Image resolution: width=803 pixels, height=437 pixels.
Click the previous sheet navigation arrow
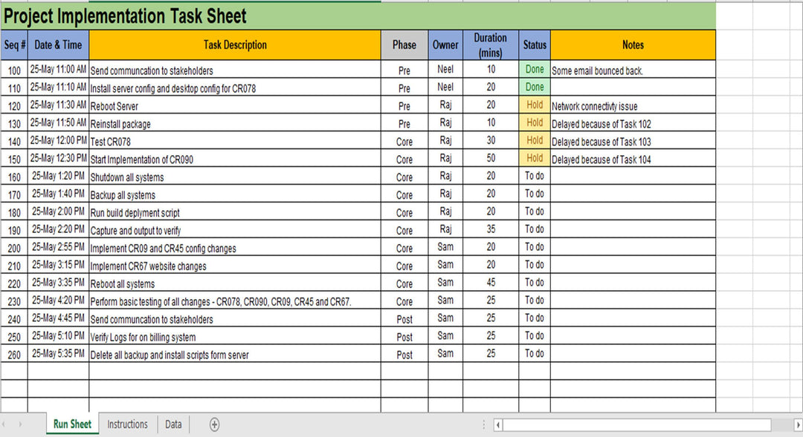pyautogui.click(x=7, y=424)
